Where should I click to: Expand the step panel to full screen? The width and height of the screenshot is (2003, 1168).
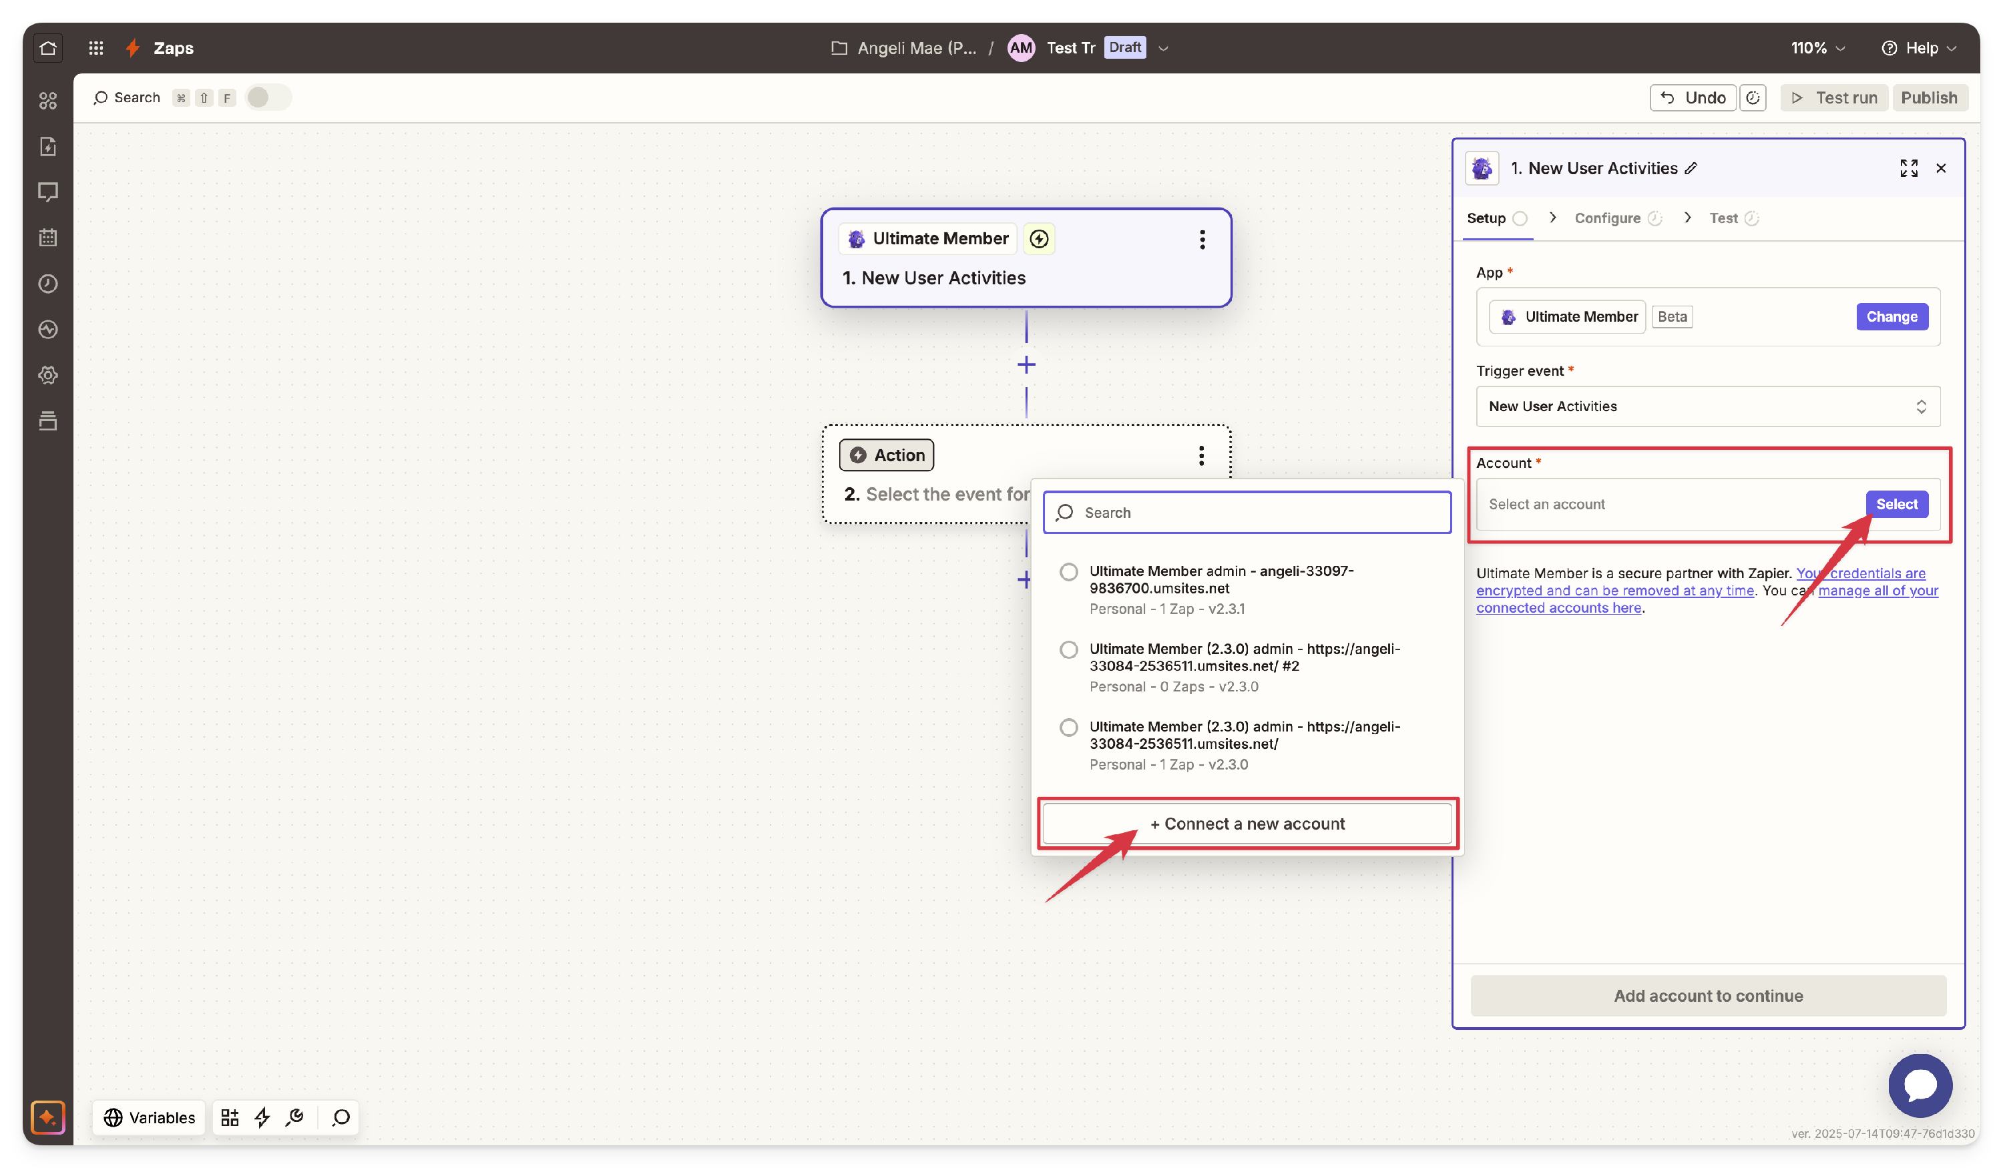pos(1908,168)
